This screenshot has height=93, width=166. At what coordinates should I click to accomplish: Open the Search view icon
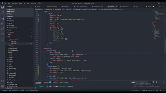coord(2,12)
